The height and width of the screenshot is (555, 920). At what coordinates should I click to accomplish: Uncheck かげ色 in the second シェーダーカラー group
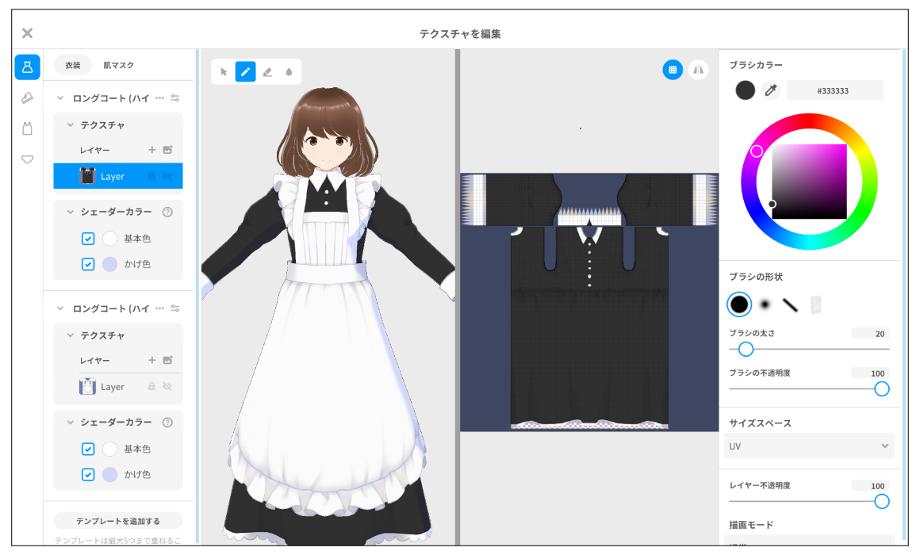(x=88, y=475)
